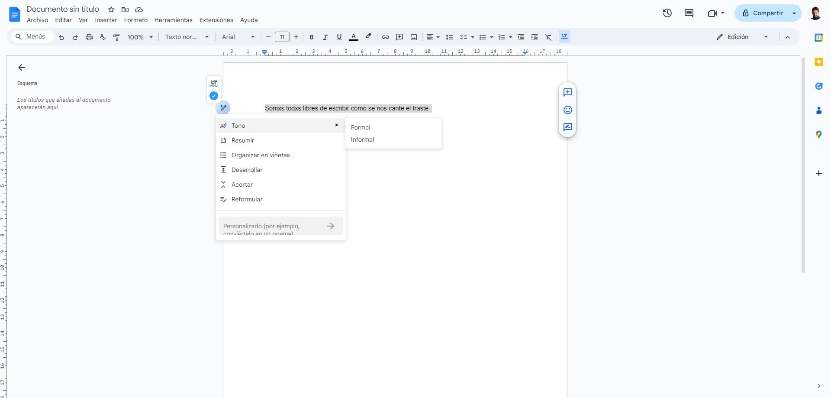Add a comment using the toolbar icon
This screenshot has height=398, width=831.
(399, 37)
